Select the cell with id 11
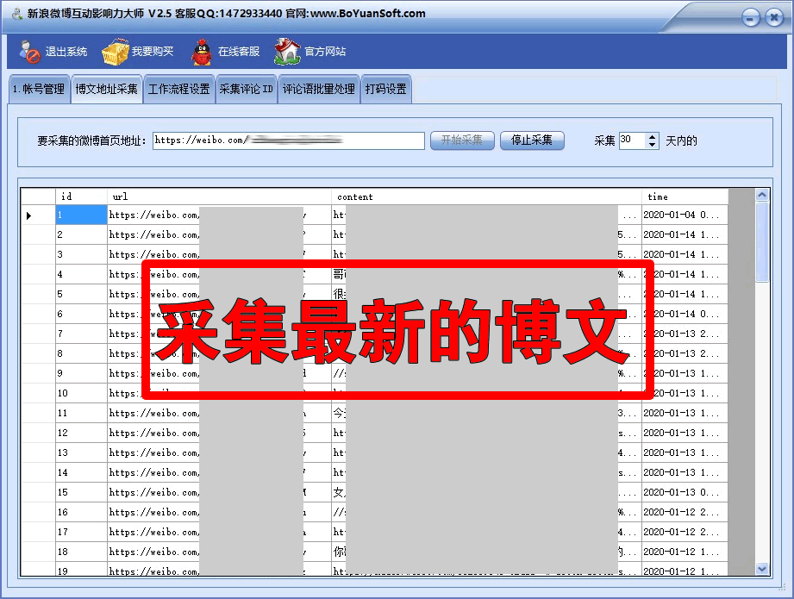 click(81, 413)
